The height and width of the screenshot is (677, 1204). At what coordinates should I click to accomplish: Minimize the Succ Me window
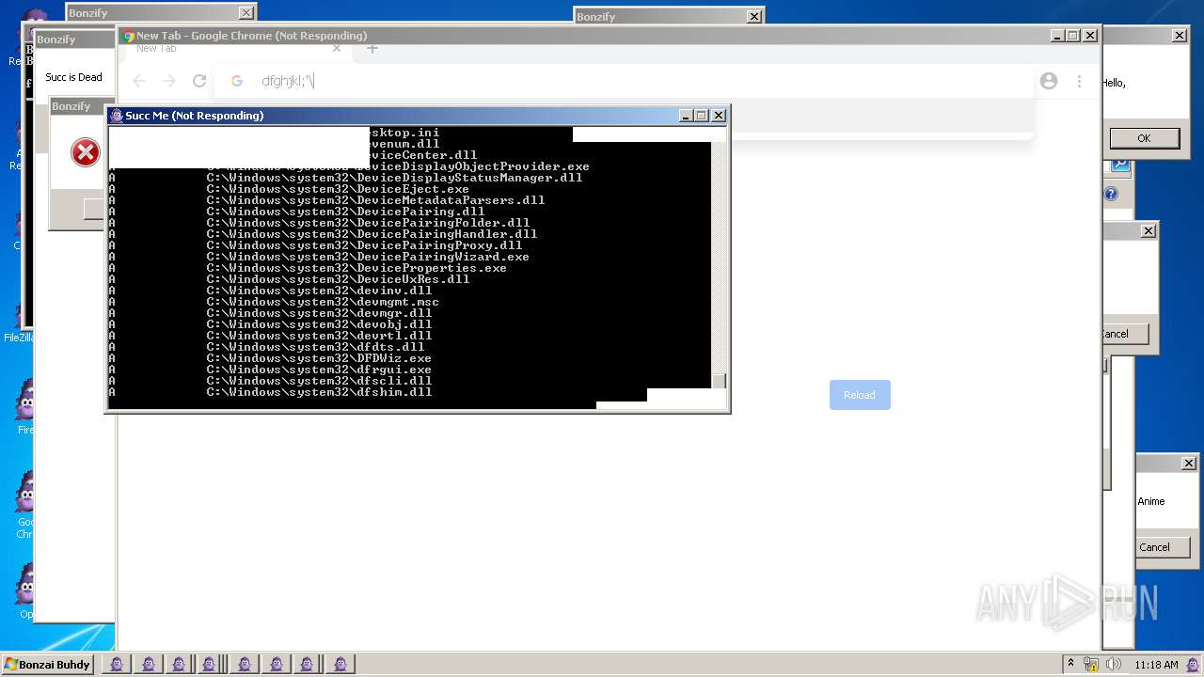[x=687, y=116]
